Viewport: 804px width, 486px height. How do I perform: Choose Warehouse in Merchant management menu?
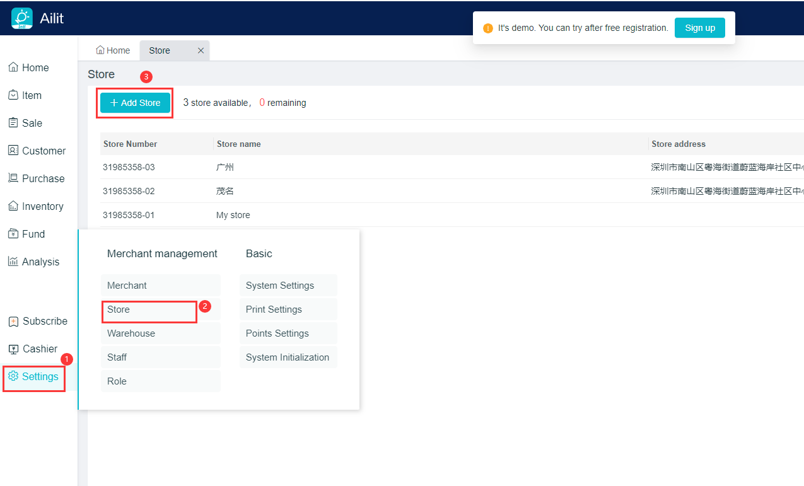coord(131,333)
